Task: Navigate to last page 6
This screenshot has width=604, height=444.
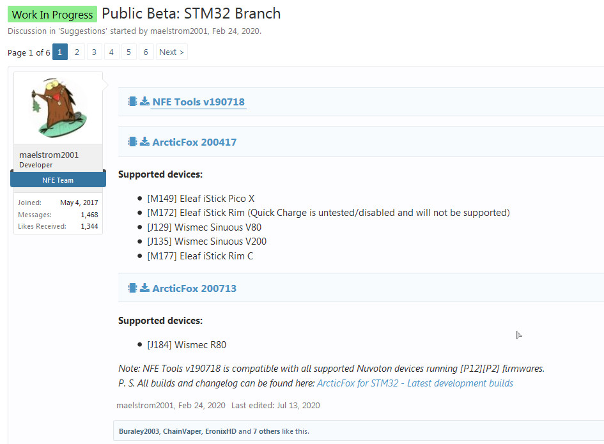Action: [x=146, y=52]
